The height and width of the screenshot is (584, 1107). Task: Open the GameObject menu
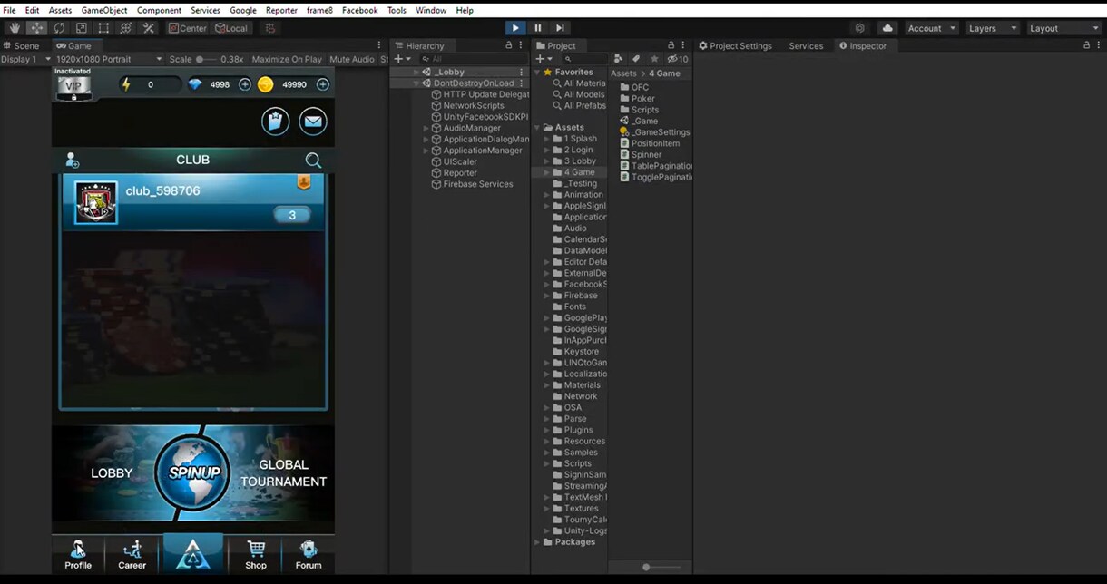pos(104,10)
